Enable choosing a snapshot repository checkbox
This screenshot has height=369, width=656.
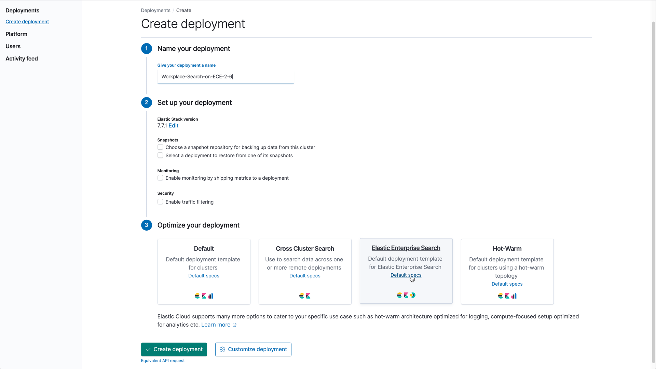[160, 147]
